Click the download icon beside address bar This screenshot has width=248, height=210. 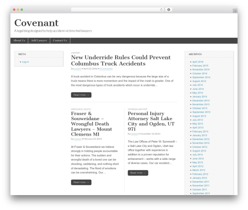click(169, 9)
